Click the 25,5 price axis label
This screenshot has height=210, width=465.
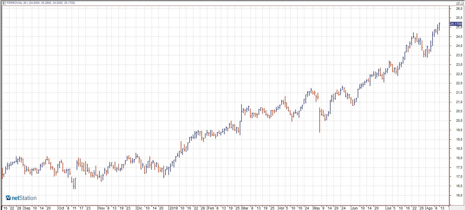tap(459, 18)
